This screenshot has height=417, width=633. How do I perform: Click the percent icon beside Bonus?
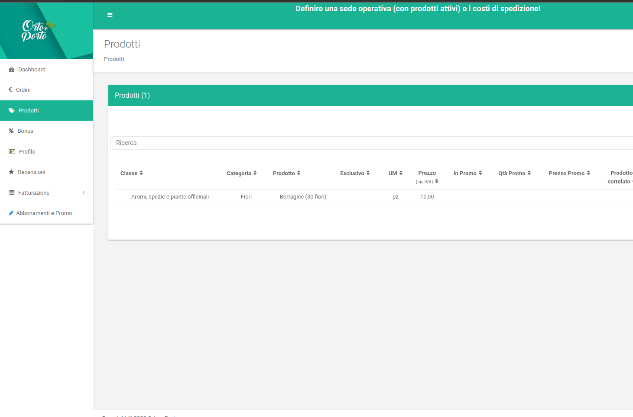11,131
